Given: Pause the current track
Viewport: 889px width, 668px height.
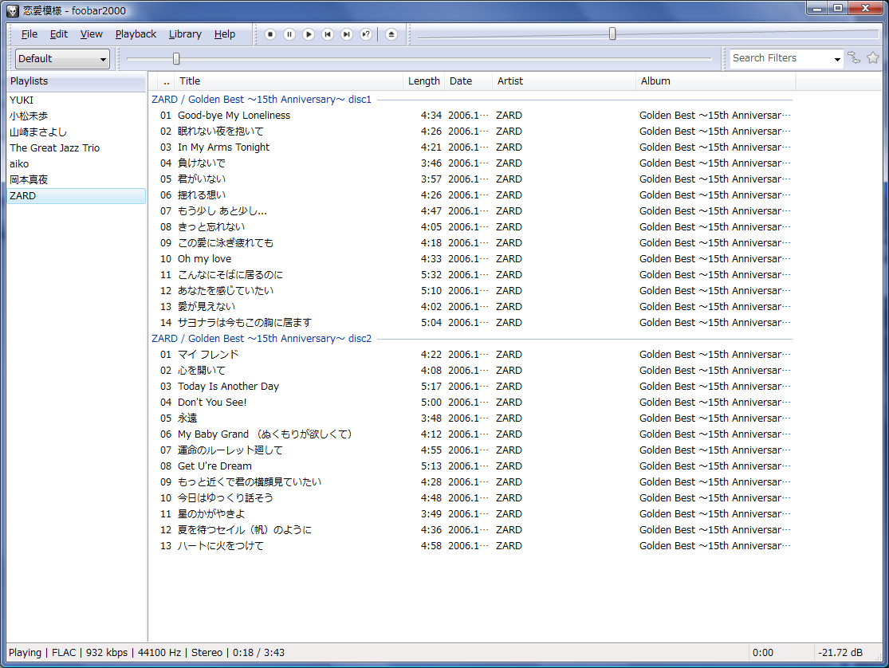Looking at the screenshot, I should 289,34.
